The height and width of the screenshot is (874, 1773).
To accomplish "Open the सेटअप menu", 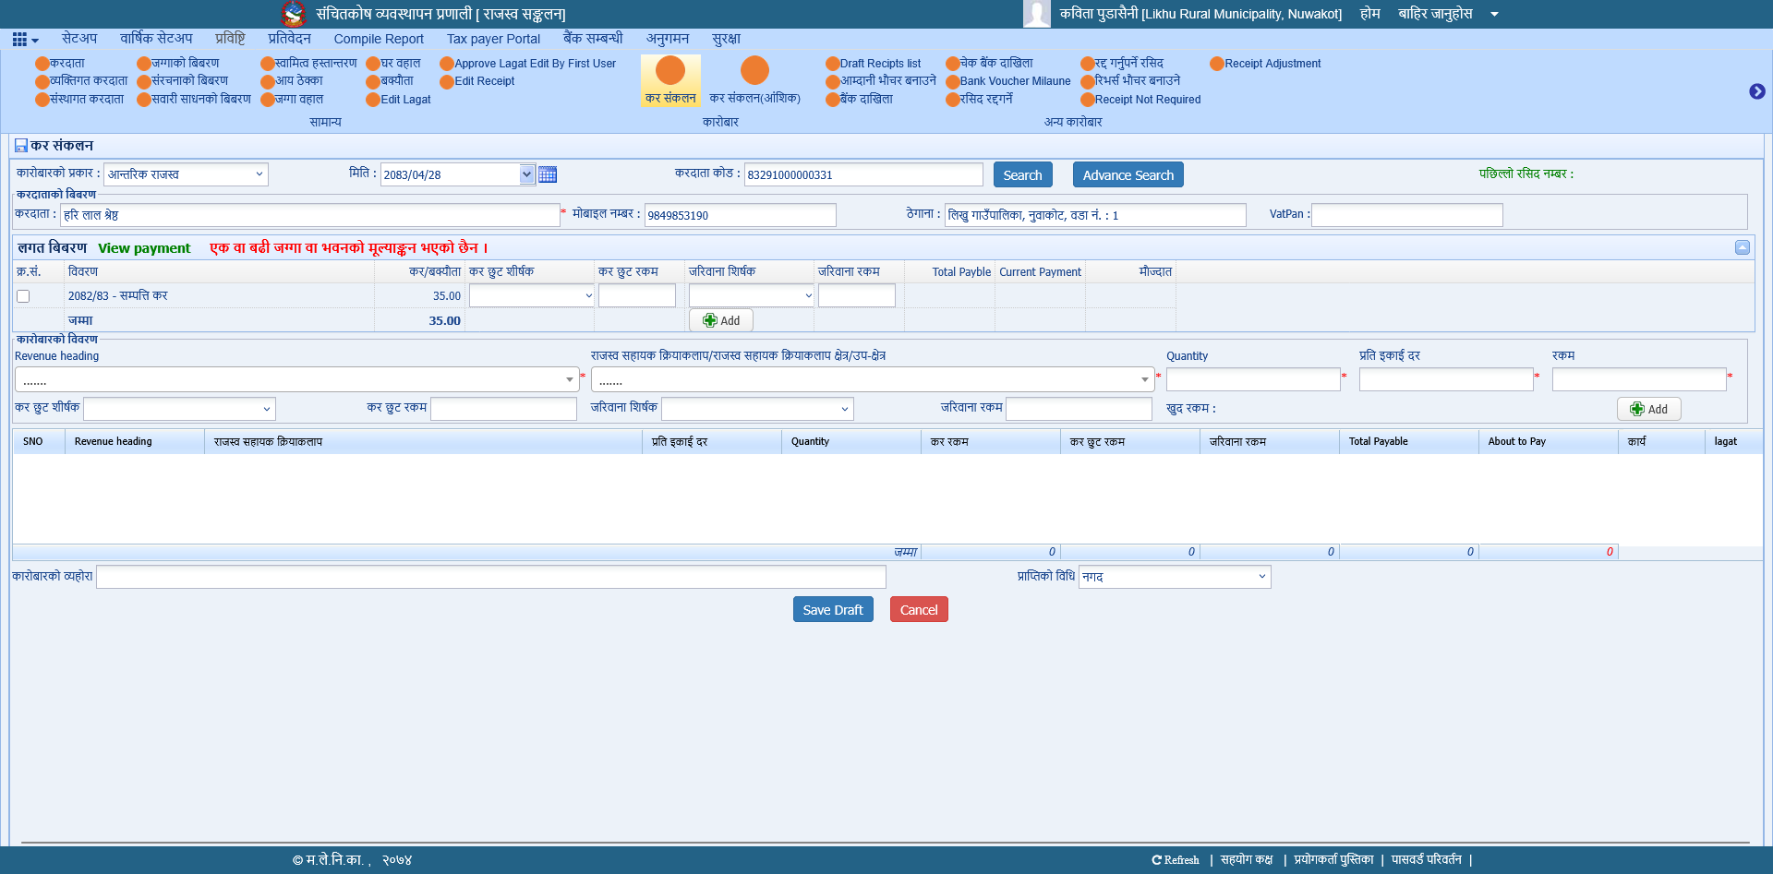I will click(x=79, y=39).
